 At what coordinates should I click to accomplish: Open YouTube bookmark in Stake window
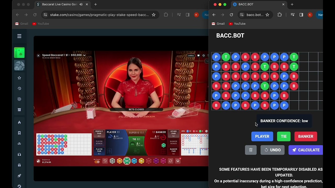(x=41, y=24)
